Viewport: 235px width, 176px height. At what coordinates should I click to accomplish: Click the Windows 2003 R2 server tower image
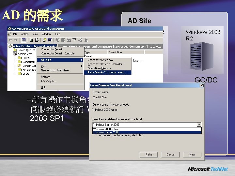pos(202,56)
